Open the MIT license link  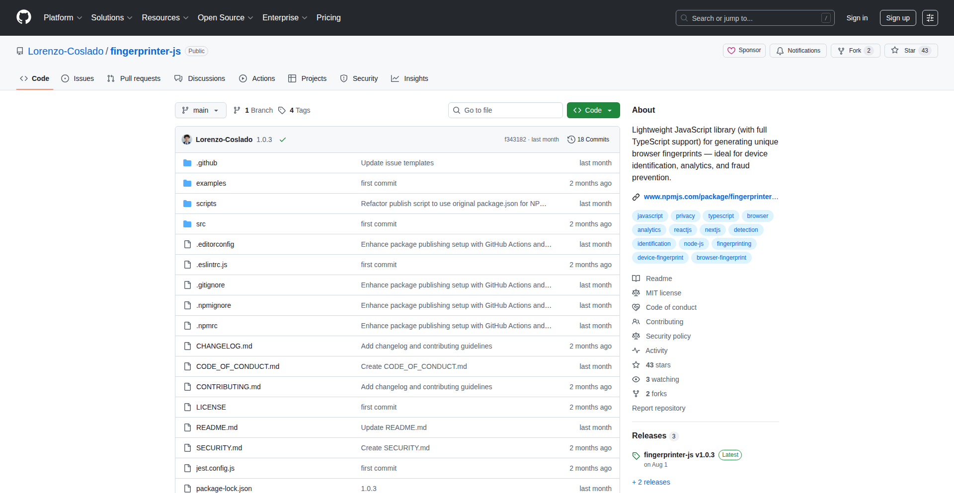(x=657, y=293)
